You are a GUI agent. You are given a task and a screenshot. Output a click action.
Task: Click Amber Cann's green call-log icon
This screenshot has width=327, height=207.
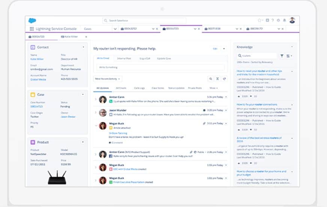[111, 101]
